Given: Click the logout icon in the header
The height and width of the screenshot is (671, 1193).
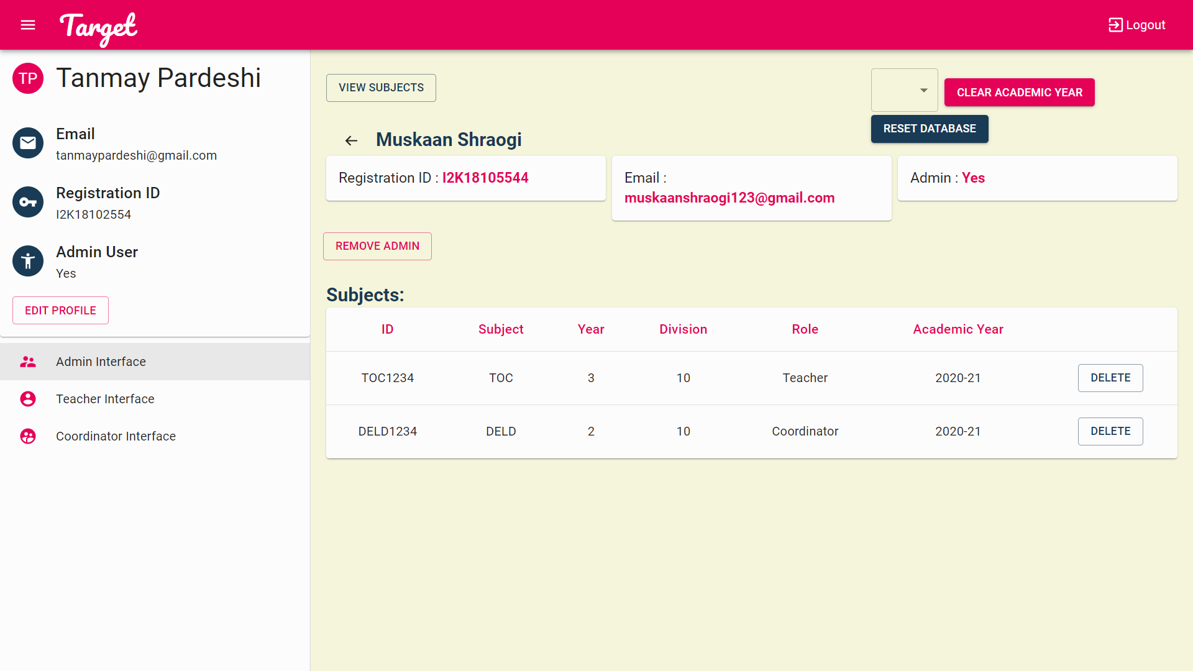Looking at the screenshot, I should coord(1115,25).
